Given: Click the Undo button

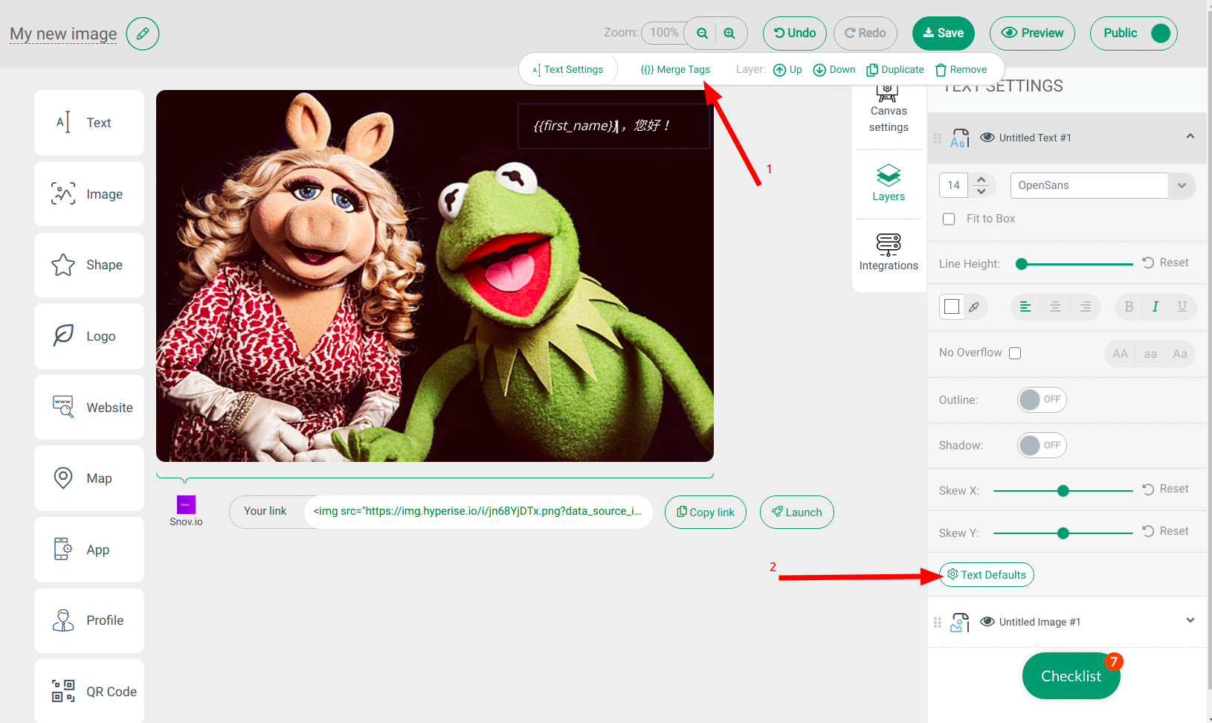Looking at the screenshot, I should tap(795, 33).
